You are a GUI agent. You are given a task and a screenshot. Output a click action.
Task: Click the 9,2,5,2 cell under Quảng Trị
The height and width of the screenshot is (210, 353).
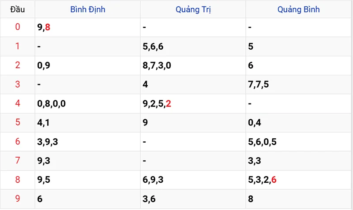click(157, 103)
